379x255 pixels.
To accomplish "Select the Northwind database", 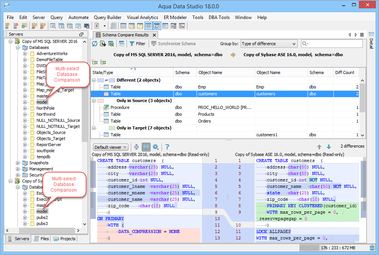I will (46, 114).
